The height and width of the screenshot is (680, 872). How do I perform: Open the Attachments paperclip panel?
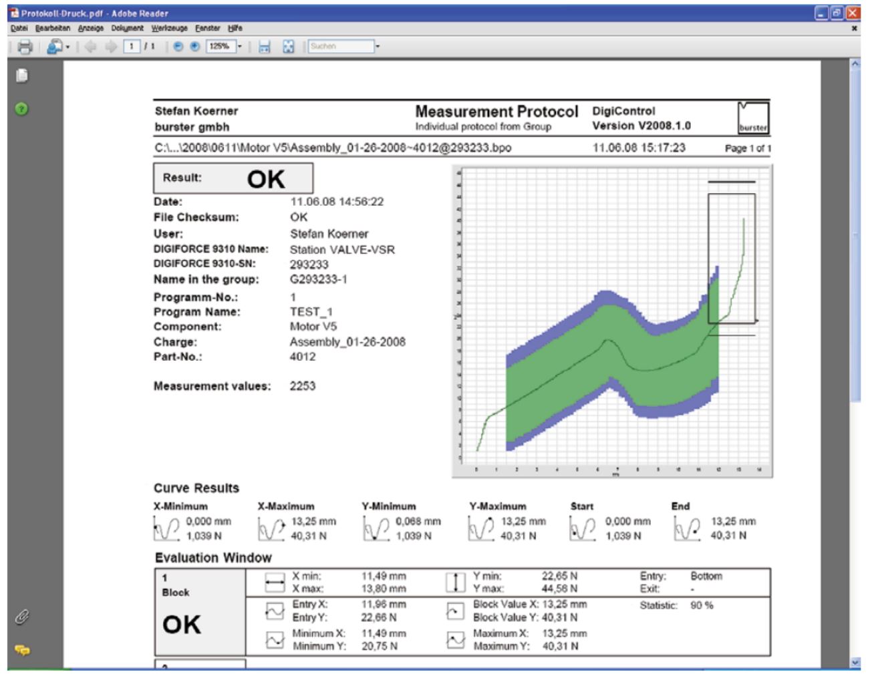coord(22,616)
